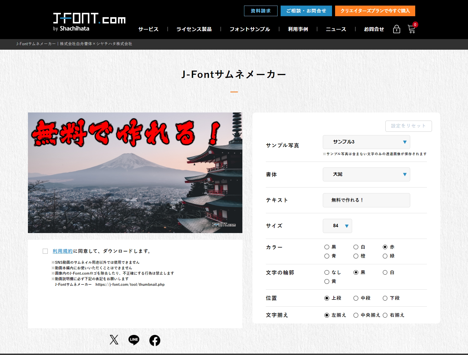The height and width of the screenshot is (355, 468).
Task: Click the テキスト input field
Action: point(366,200)
